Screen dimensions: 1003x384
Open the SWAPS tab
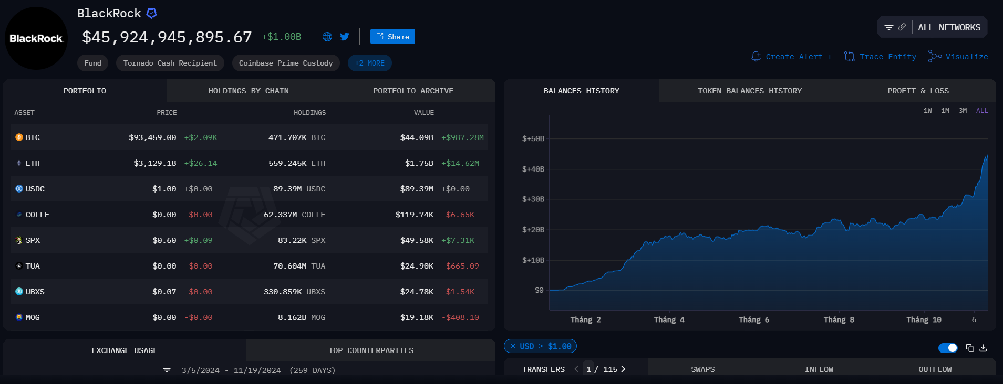click(x=702, y=369)
